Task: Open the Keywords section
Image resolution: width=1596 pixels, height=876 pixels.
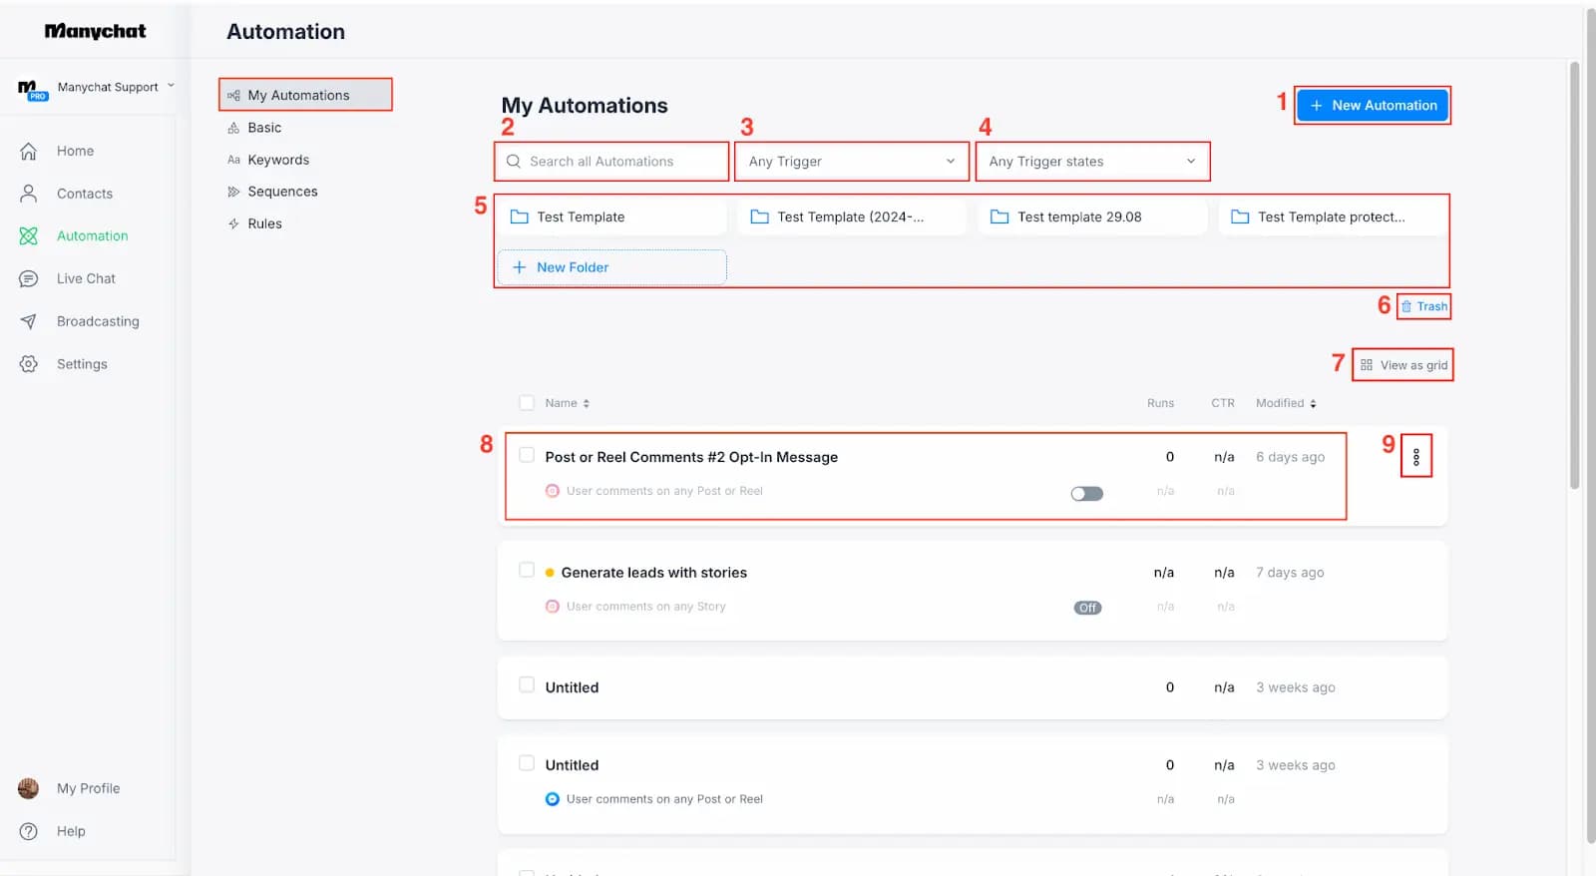Action: 278,160
